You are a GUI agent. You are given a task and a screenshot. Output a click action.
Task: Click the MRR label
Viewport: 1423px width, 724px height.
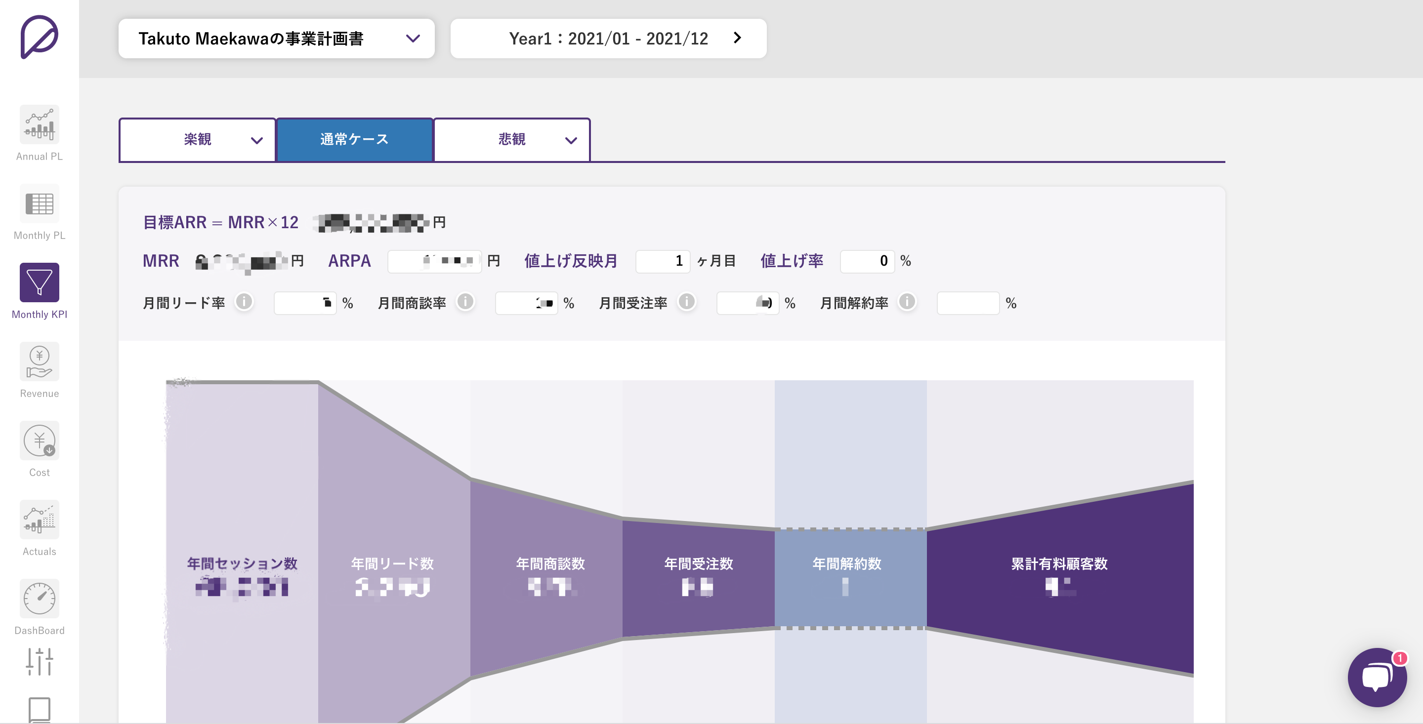161,261
